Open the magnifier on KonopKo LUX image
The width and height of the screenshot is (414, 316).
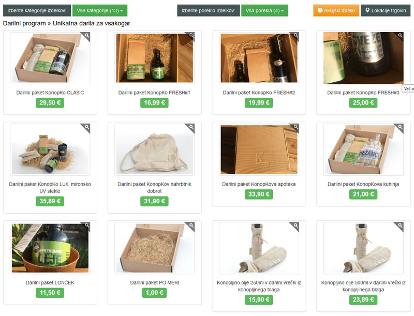coord(86,127)
